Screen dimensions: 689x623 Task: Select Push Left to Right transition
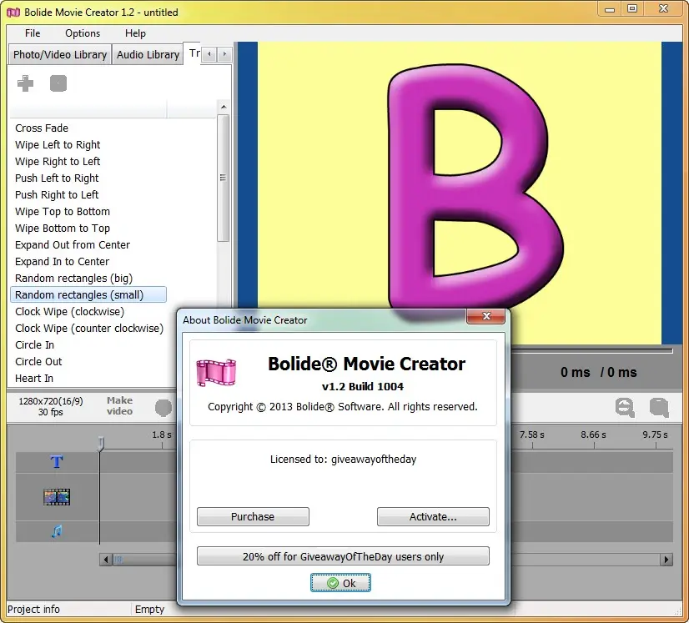point(57,178)
